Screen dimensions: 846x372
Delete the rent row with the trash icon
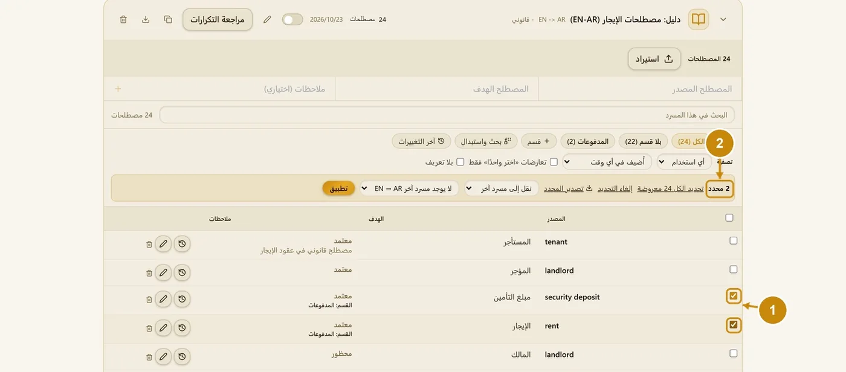(x=149, y=329)
